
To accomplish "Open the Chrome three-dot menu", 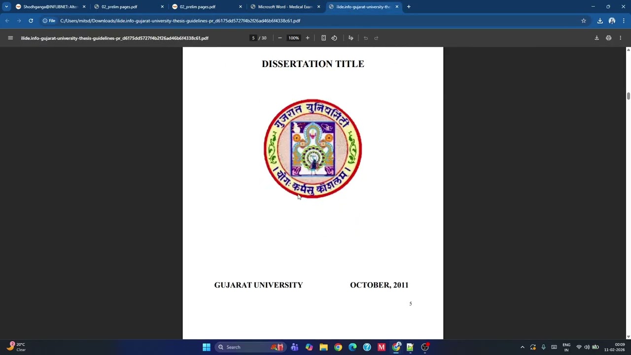I will (x=624, y=21).
